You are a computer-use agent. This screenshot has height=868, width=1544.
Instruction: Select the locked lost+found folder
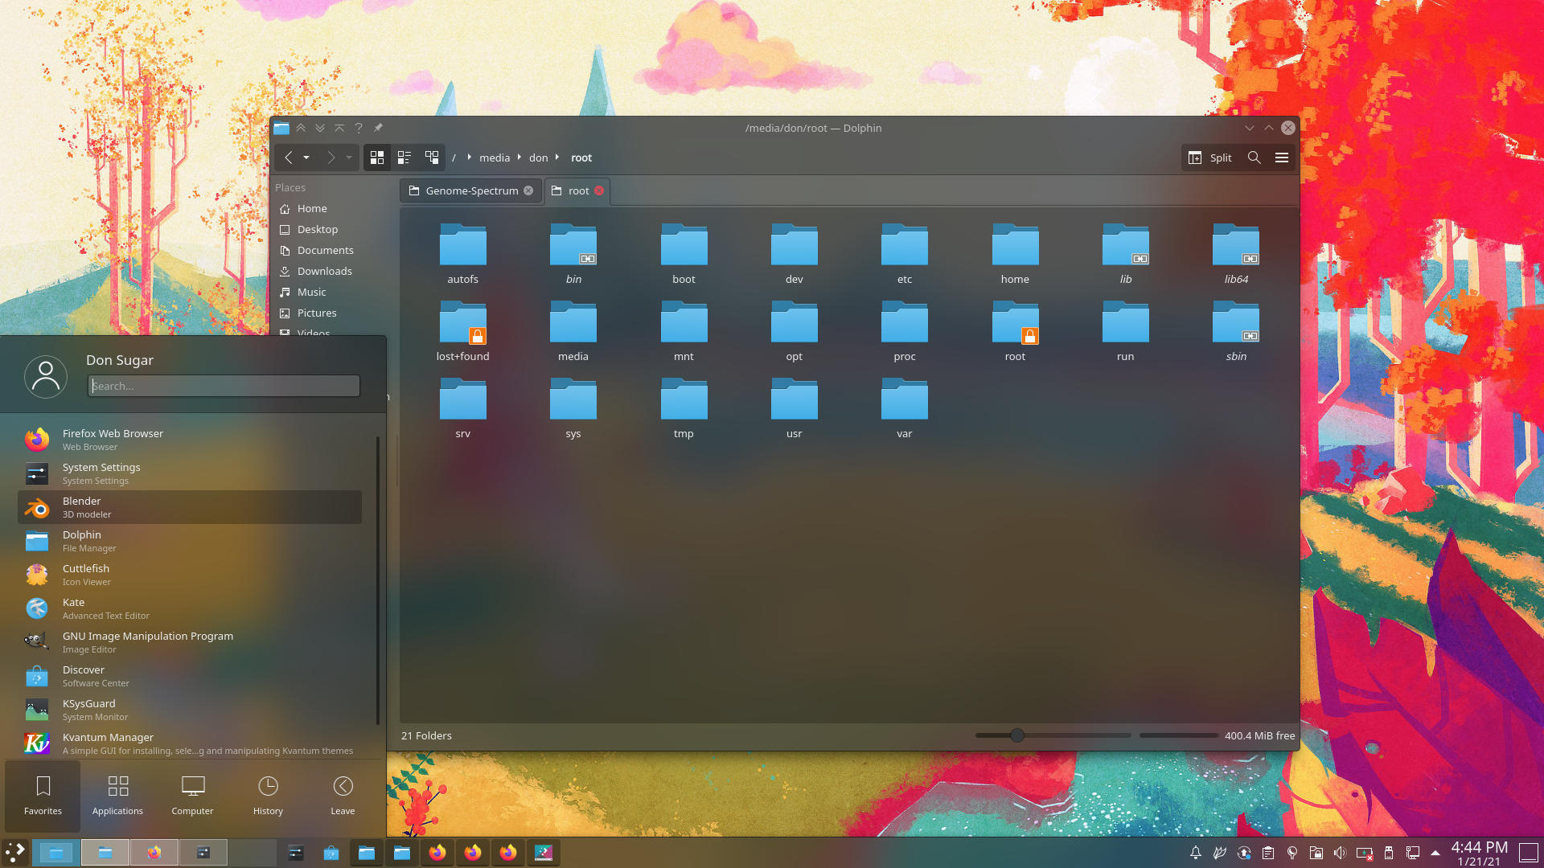463,330
